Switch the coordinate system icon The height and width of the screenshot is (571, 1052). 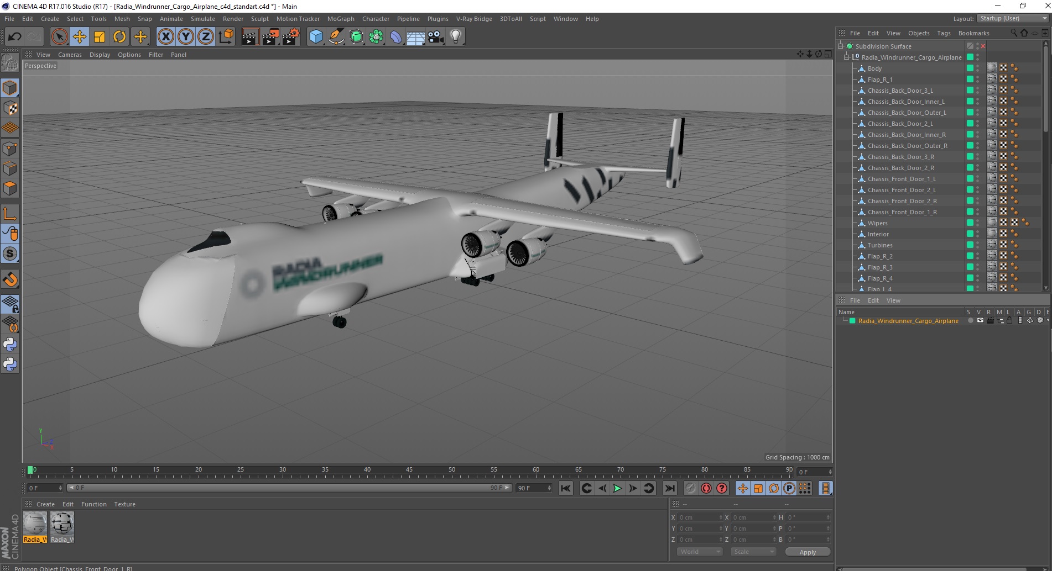[x=226, y=37]
